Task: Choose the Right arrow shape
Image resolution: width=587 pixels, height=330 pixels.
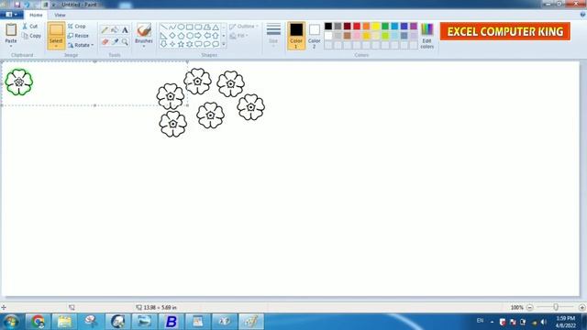Action: tap(198, 36)
